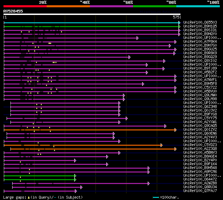Select the UniRef100_Q6Z3H8 label

(x=200, y=107)
